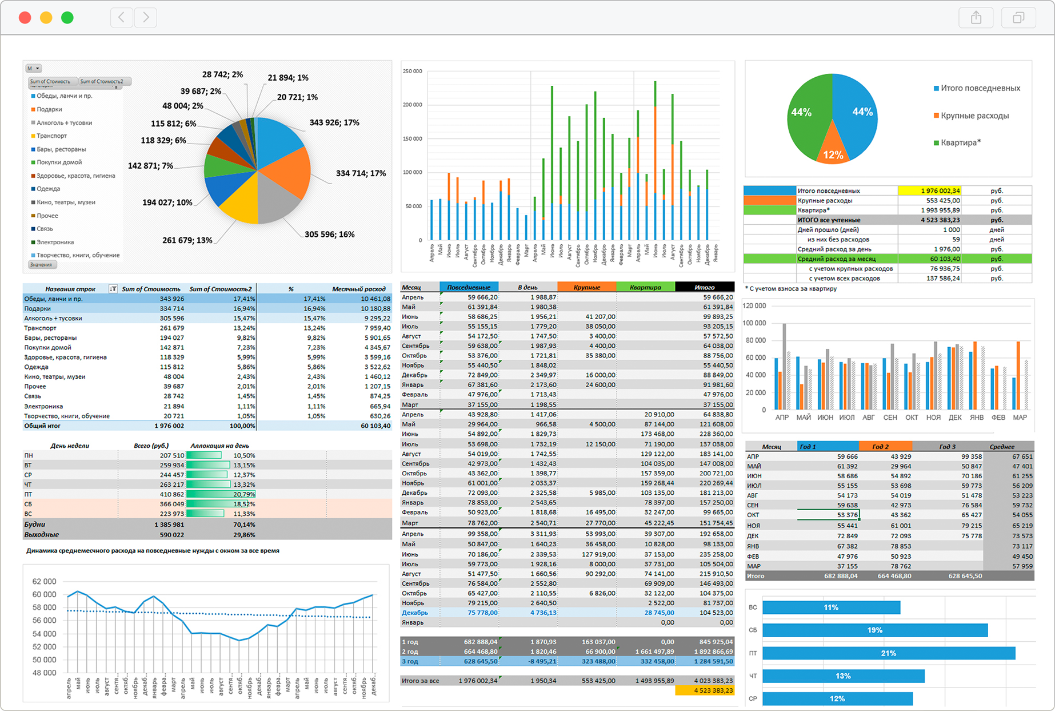The height and width of the screenshot is (711, 1055).
Task: Select the orange total cell below Итого за все
Action: 705,690
